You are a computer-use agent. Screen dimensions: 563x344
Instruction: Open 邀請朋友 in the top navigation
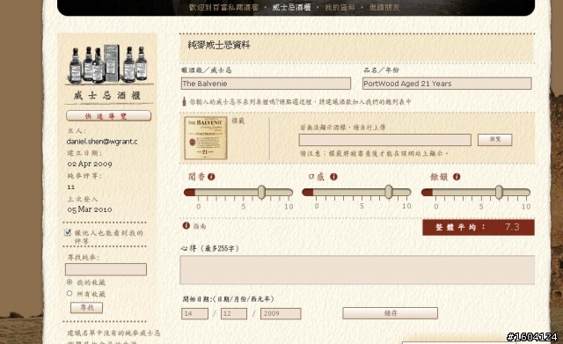384,7
